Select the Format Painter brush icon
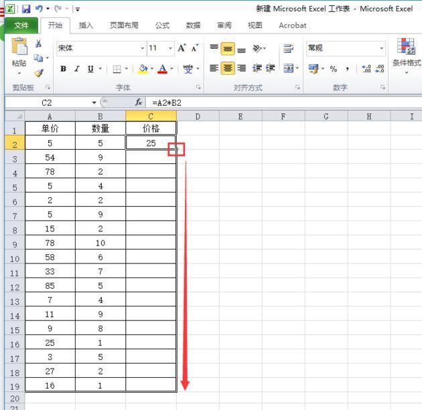Screen dimensions: 422x410 39,73
